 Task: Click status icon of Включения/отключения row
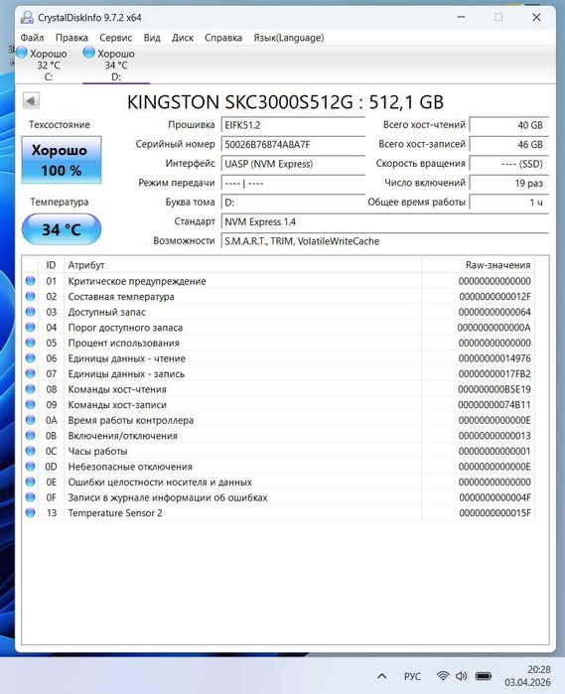30,436
